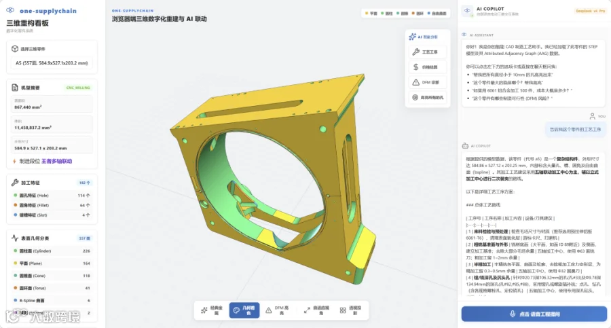Toggle the perspective projection grid button
The image size is (611, 328).
[x=351, y=310]
